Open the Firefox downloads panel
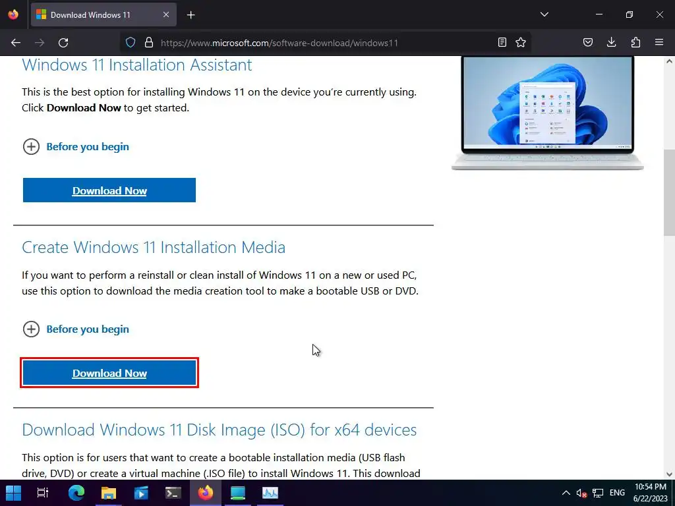This screenshot has height=506, width=675. [611, 43]
